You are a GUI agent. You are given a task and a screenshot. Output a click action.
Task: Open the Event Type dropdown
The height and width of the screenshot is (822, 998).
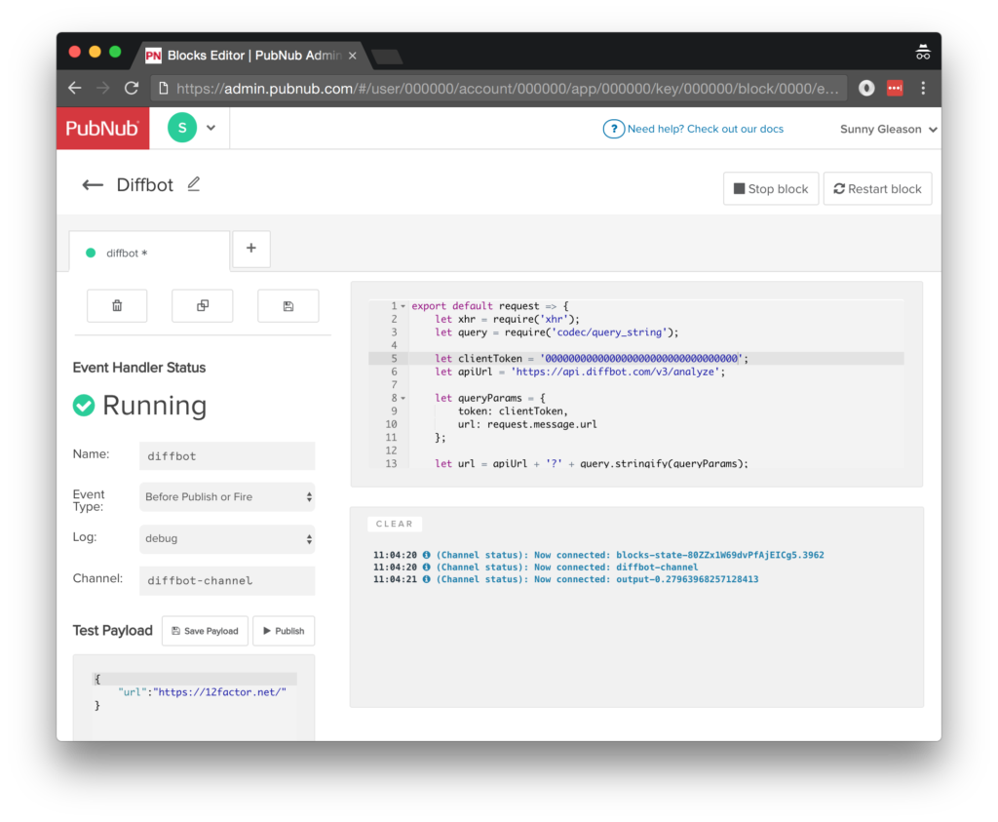pos(227,497)
